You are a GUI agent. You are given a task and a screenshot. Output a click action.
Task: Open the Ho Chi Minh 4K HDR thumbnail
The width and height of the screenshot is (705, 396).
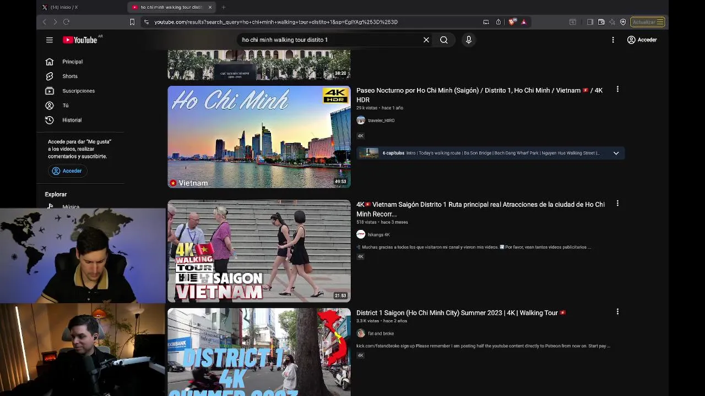point(259,137)
